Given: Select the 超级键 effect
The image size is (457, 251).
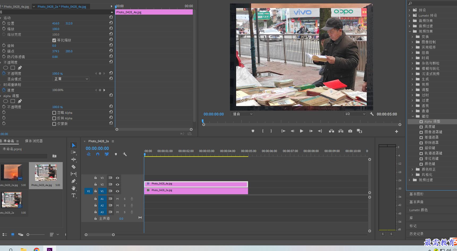Looking at the screenshot, I should tap(430, 148).
